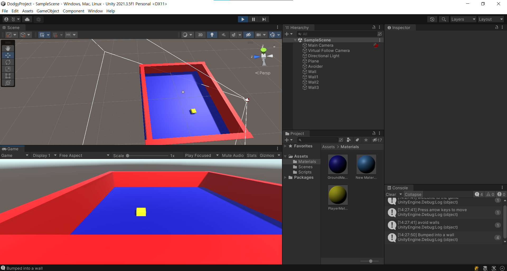The width and height of the screenshot is (507, 271).
Task: Open the Window menu
Action: pos(95,11)
